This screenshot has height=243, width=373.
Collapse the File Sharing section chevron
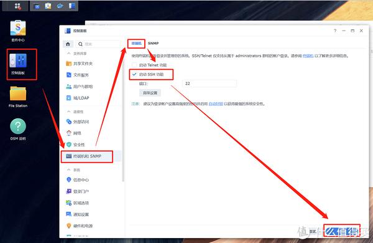69,54
